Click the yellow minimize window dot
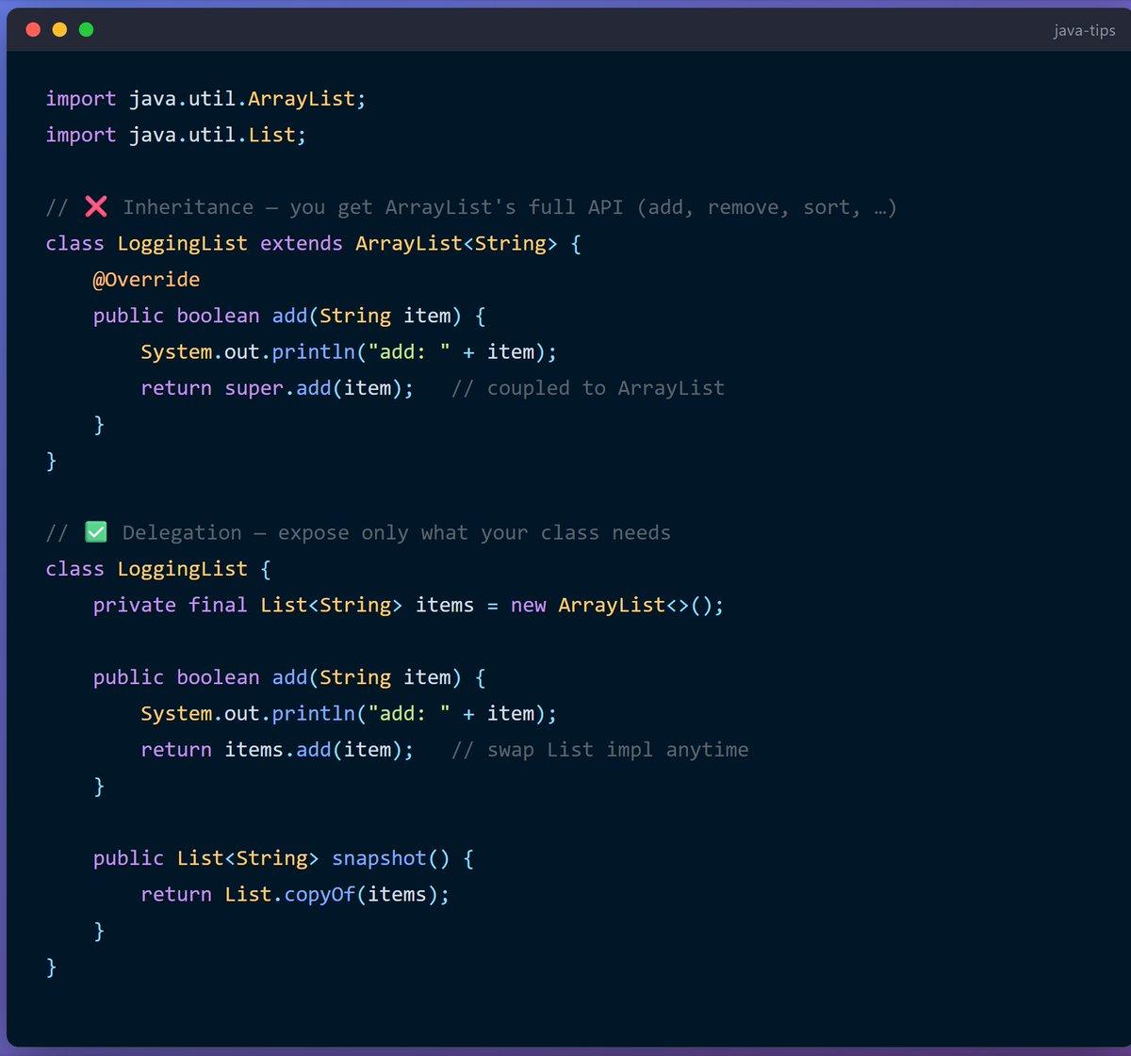 coord(59,30)
